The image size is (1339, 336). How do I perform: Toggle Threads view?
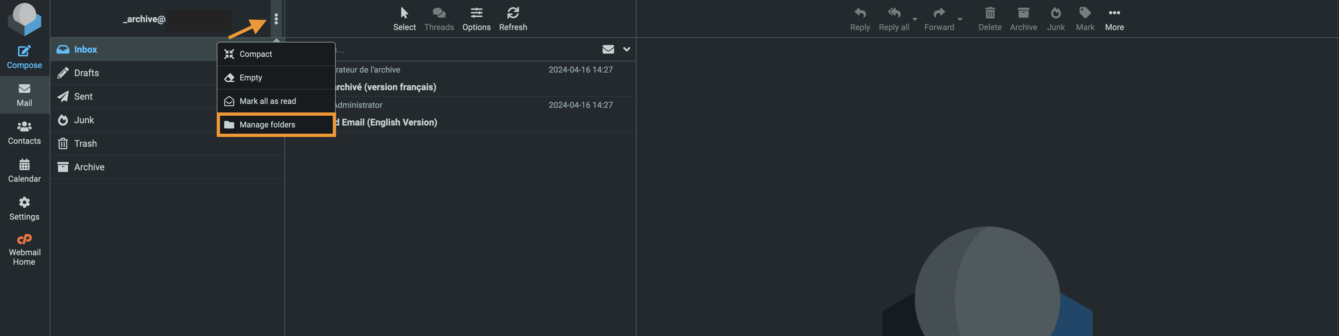coord(439,19)
